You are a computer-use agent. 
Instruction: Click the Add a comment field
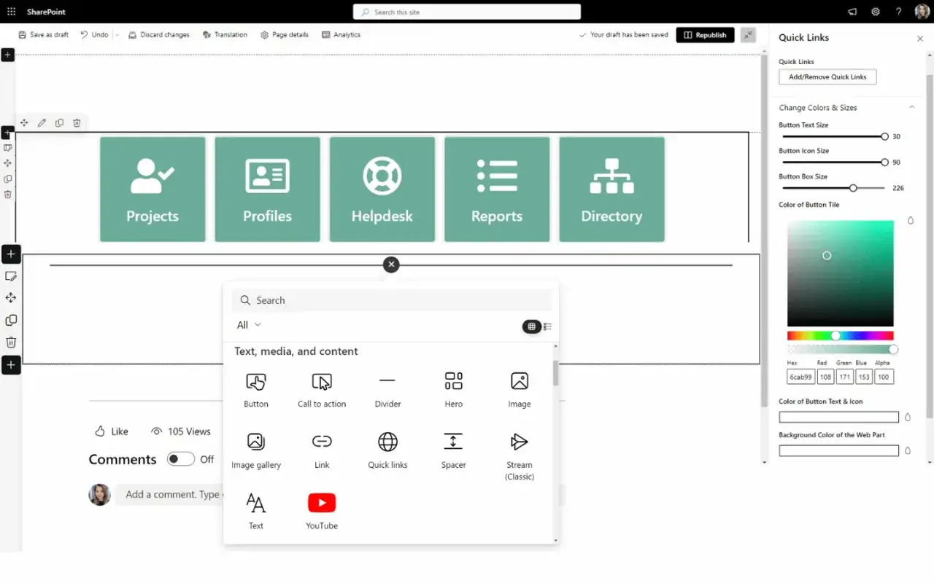pyautogui.click(x=339, y=494)
